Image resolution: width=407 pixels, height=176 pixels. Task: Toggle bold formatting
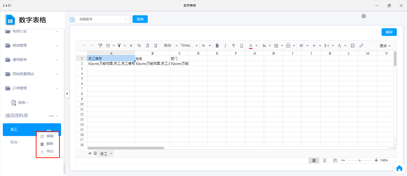217,46
